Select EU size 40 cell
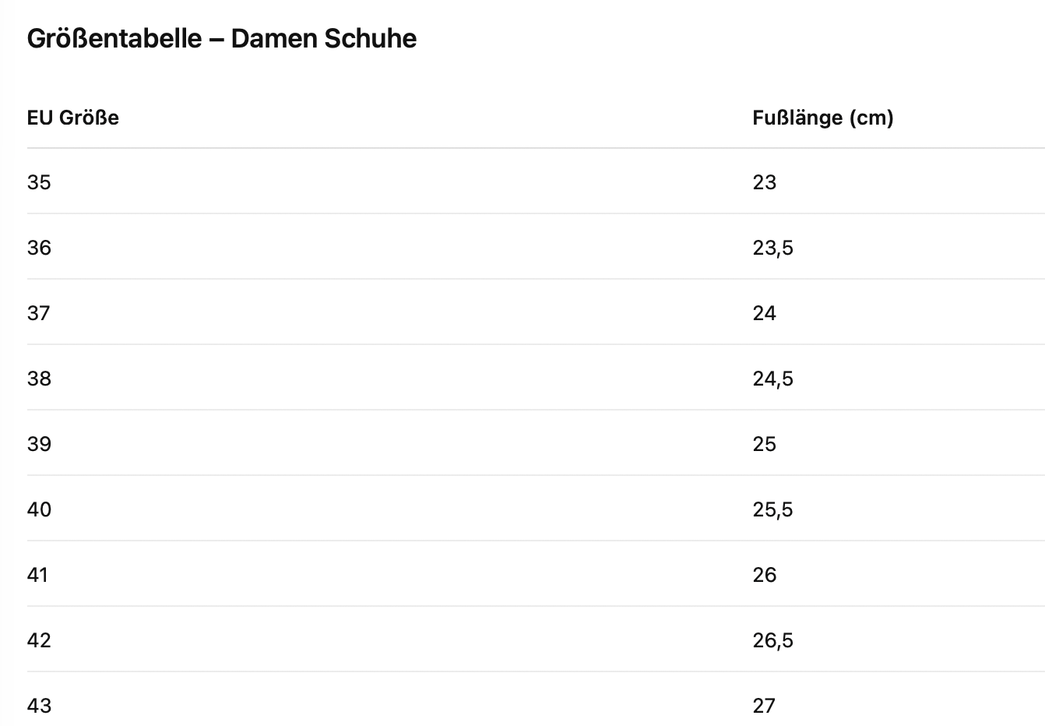The width and height of the screenshot is (1045, 726). 39,509
